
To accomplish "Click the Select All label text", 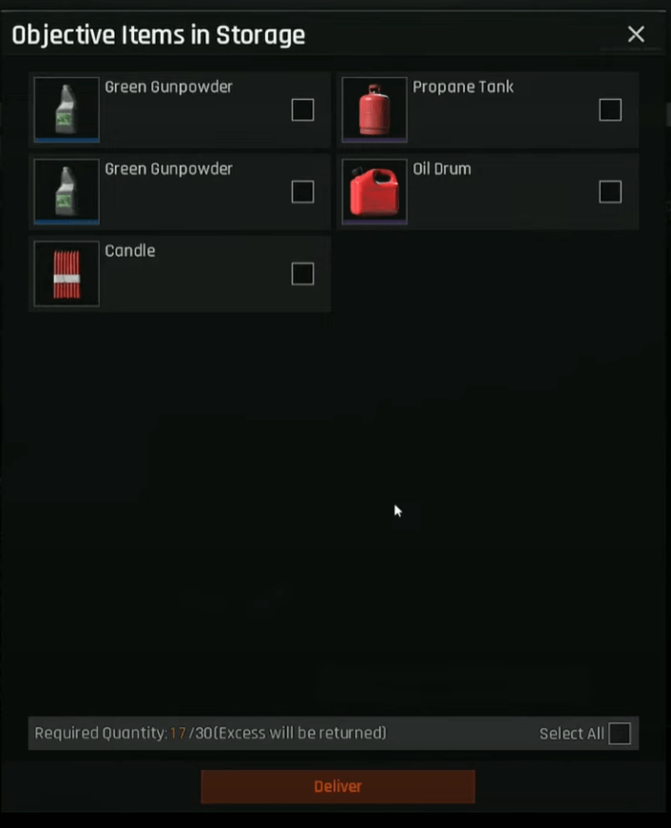I will pyautogui.click(x=572, y=734).
